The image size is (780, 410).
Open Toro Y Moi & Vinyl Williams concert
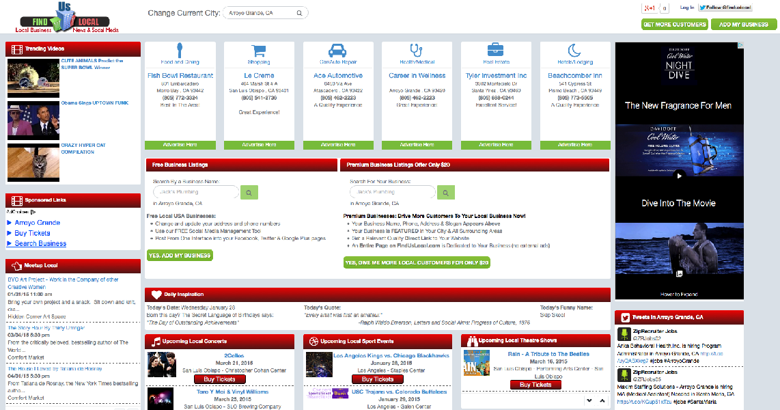coord(232,392)
